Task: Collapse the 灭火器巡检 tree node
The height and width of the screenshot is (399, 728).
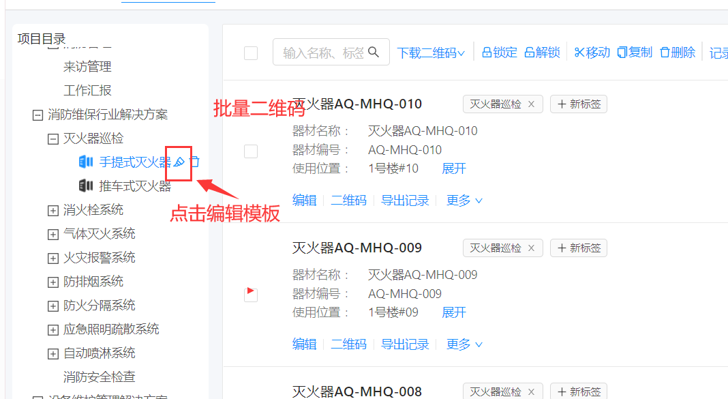Action: (x=52, y=138)
